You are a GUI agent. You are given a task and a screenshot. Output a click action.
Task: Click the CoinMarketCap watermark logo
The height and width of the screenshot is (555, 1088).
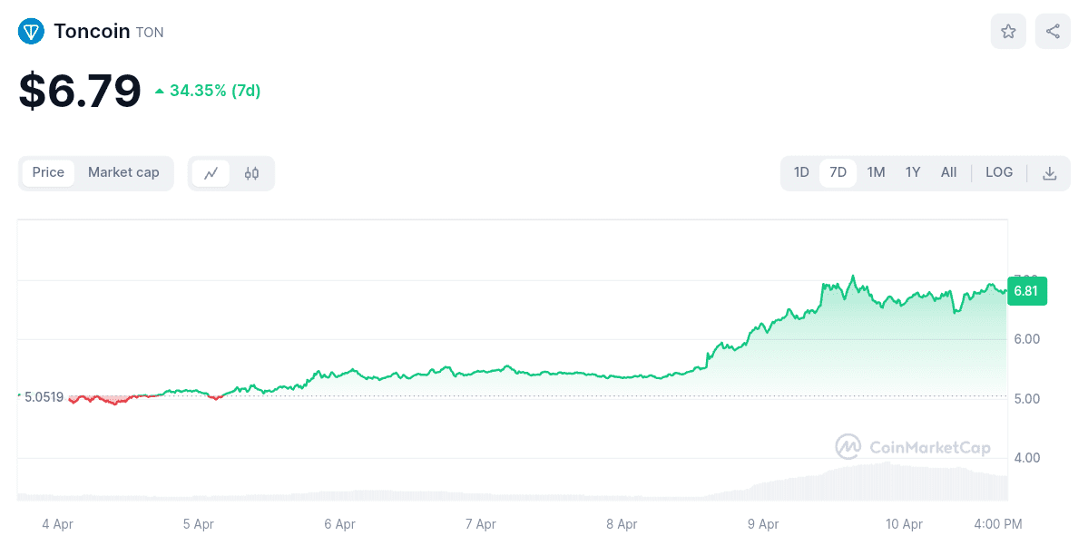pyautogui.click(x=848, y=446)
